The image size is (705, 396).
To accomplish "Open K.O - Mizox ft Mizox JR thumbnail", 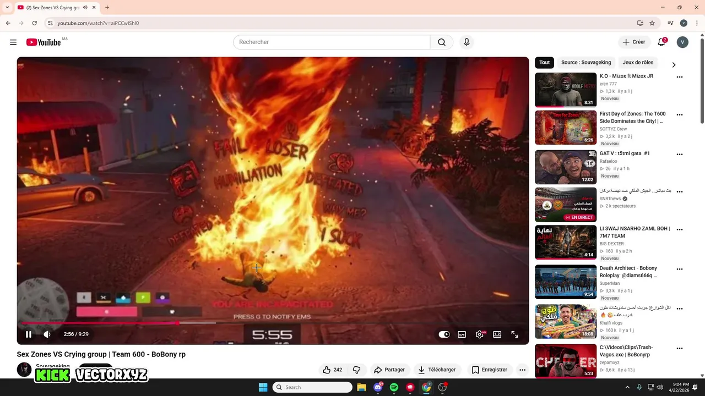I will tap(566, 90).
